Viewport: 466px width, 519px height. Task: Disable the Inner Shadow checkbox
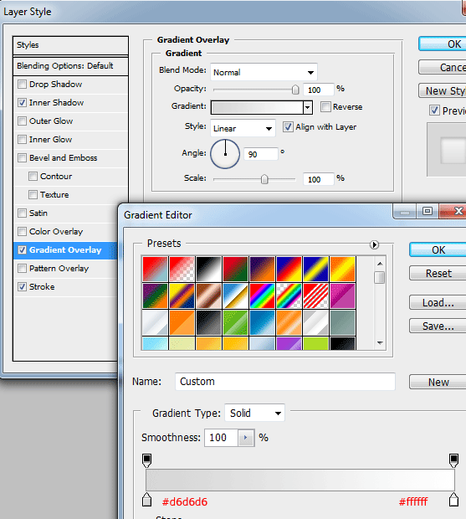[x=22, y=103]
